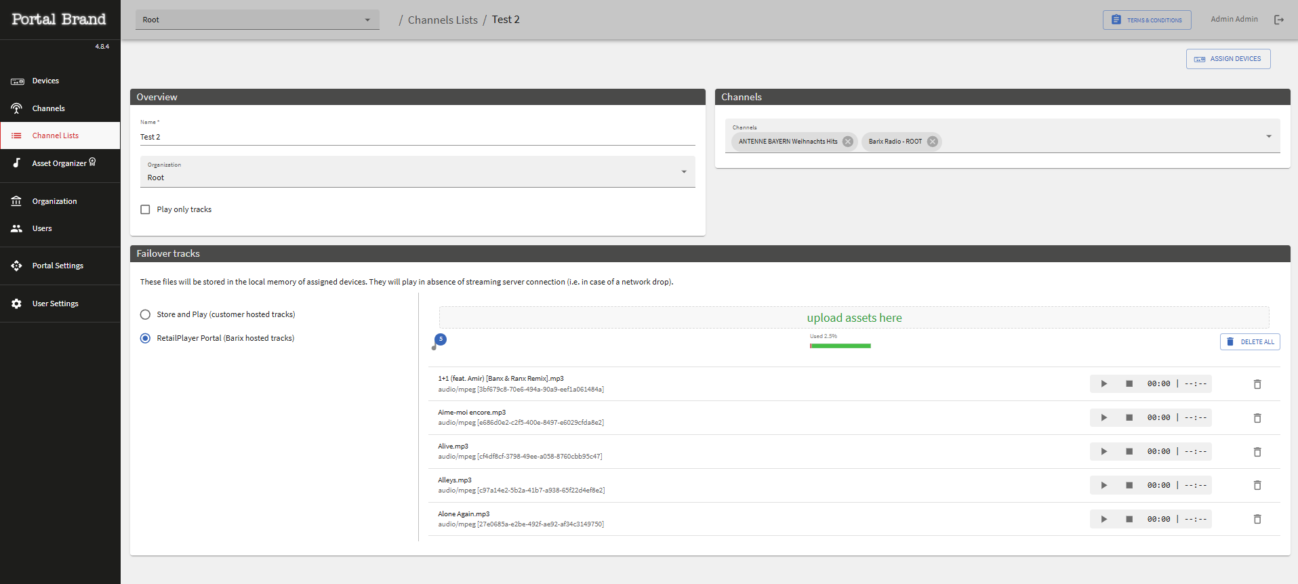
Task: Expand the Channels selection dropdown arrow
Action: click(1269, 137)
